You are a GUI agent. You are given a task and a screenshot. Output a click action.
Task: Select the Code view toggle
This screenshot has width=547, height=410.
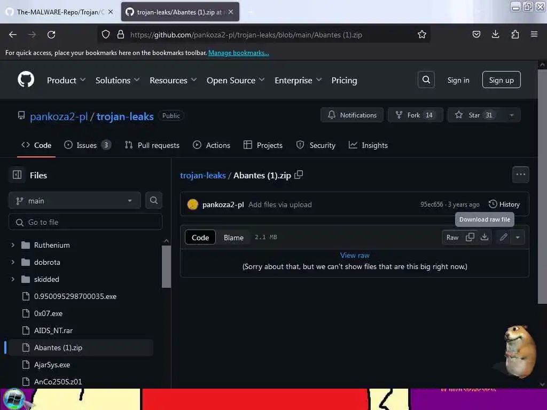(200, 238)
